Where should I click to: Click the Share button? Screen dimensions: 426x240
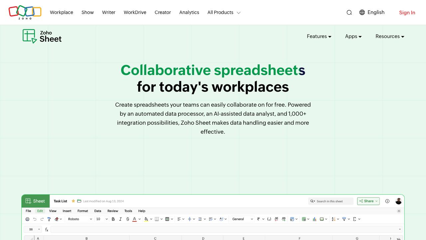(x=368, y=201)
